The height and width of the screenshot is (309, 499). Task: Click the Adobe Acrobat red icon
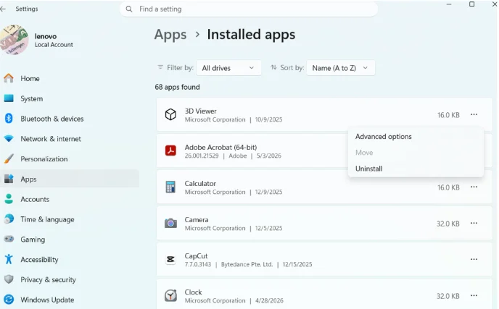170,151
